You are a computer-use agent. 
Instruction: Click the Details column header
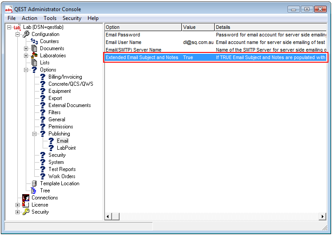(x=270, y=27)
